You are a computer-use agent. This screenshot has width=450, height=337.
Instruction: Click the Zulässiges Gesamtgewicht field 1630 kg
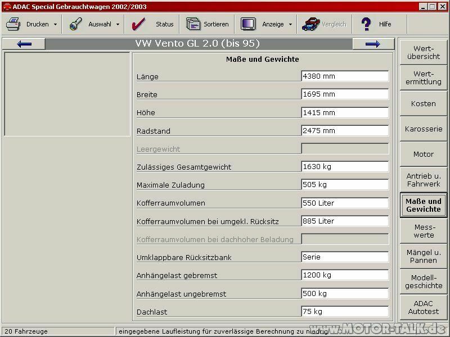click(345, 167)
